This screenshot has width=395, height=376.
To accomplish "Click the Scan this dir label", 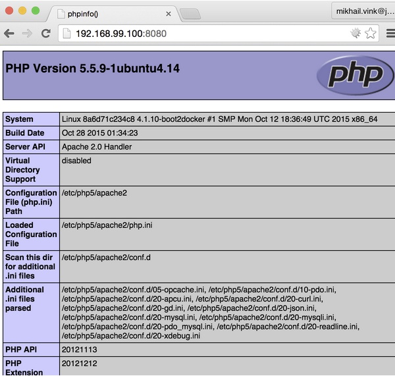I will click(30, 267).
